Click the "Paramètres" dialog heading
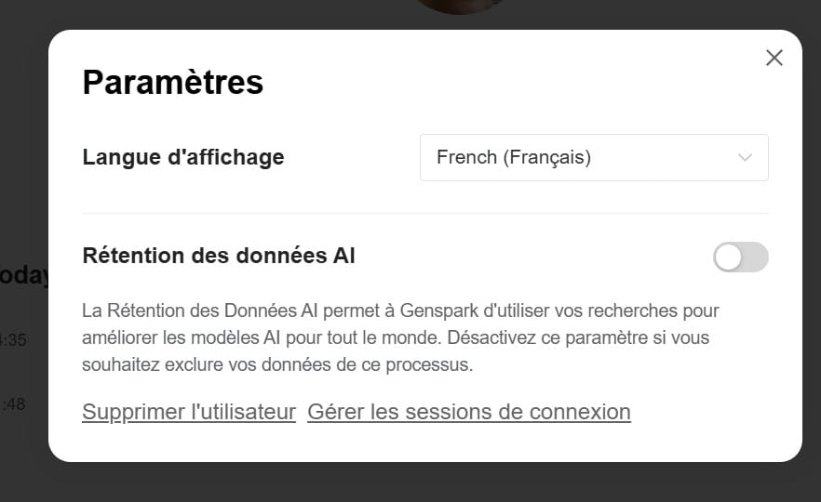Screen dimensions: 821x502 click(x=173, y=83)
